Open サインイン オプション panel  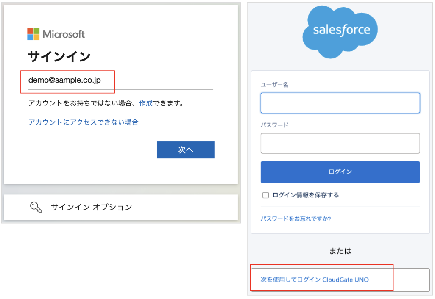click(x=121, y=207)
